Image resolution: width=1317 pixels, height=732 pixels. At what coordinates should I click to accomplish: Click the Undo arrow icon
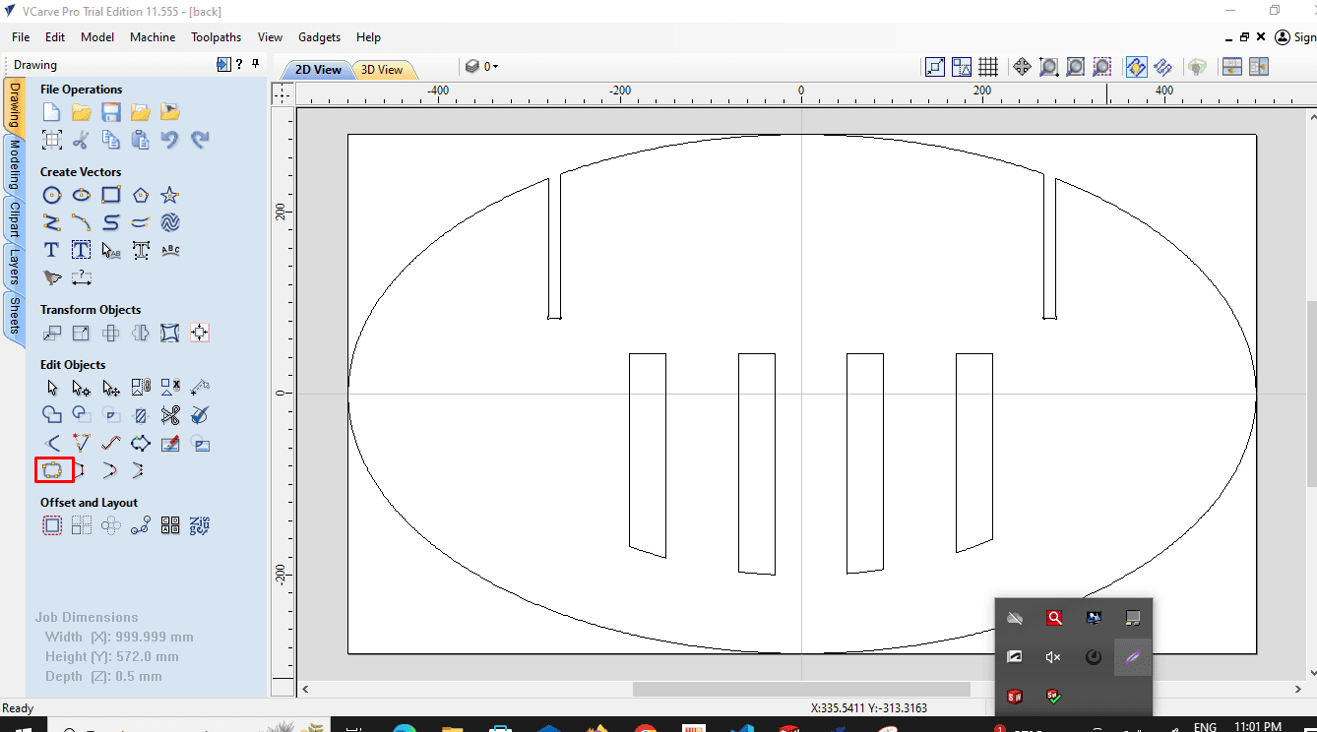pos(170,140)
